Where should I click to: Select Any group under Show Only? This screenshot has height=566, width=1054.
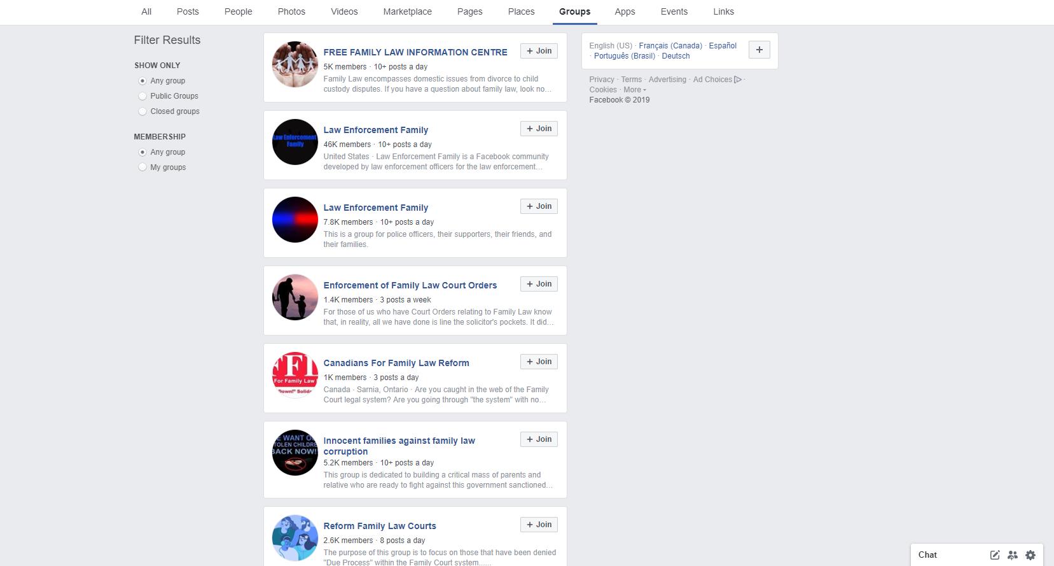(x=142, y=81)
